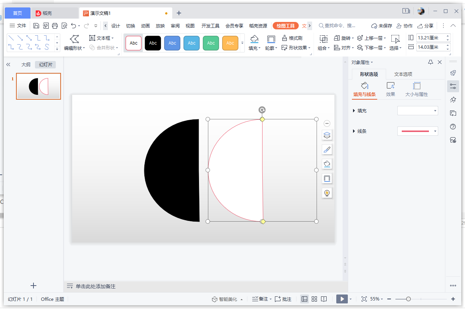465x309 pixels.
Task: Insert a text box (文本框)
Action: pos(102,38)
